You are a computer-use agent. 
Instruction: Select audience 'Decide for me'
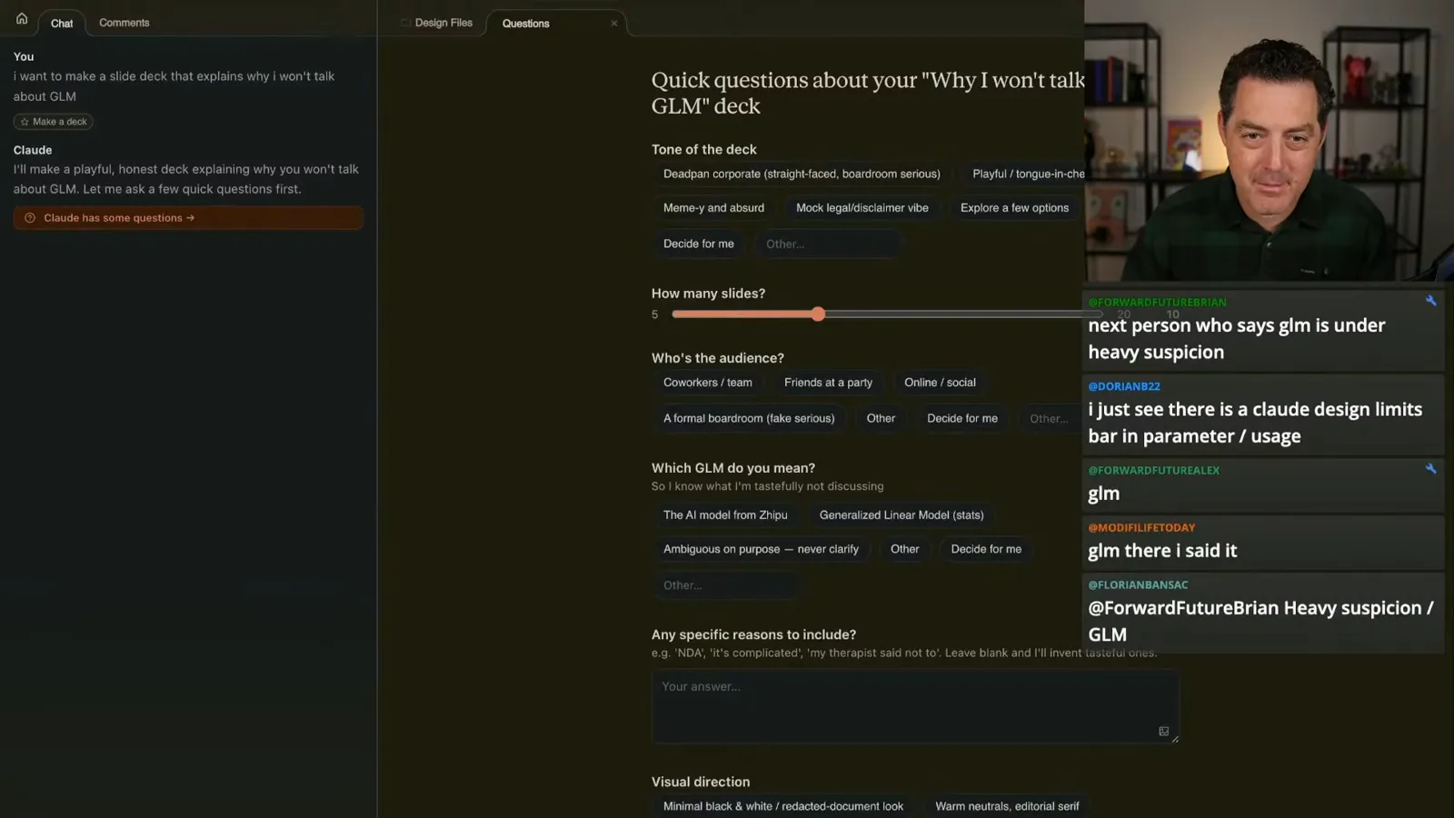[962, 418]
